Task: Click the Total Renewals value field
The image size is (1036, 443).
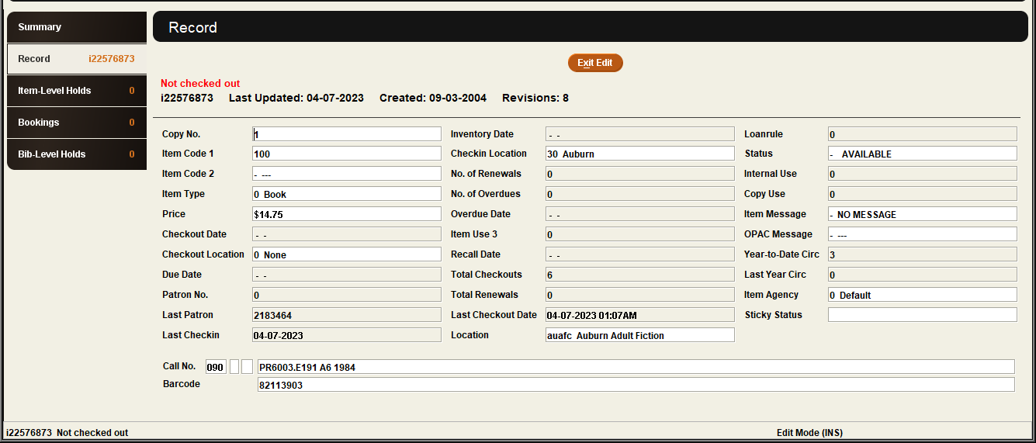Action: tap(639, 295)
